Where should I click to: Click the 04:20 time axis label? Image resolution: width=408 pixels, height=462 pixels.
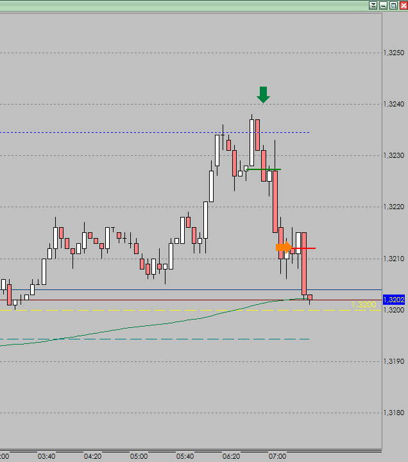[x=92, y=456]
